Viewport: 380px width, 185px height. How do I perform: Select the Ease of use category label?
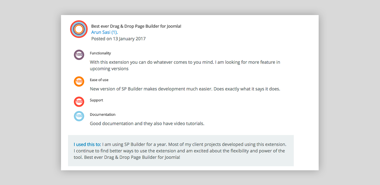(x=99, y=80)
